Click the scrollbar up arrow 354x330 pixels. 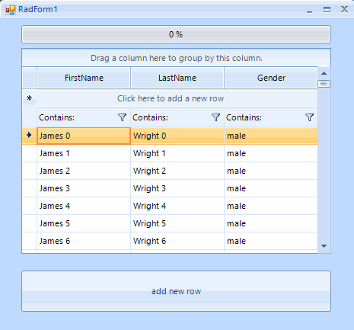click(x=324, y=73)
